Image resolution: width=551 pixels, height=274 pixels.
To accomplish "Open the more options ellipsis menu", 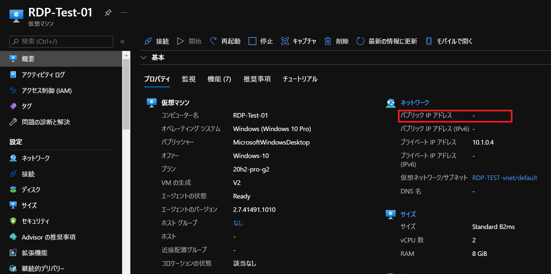I will [124, 12].
